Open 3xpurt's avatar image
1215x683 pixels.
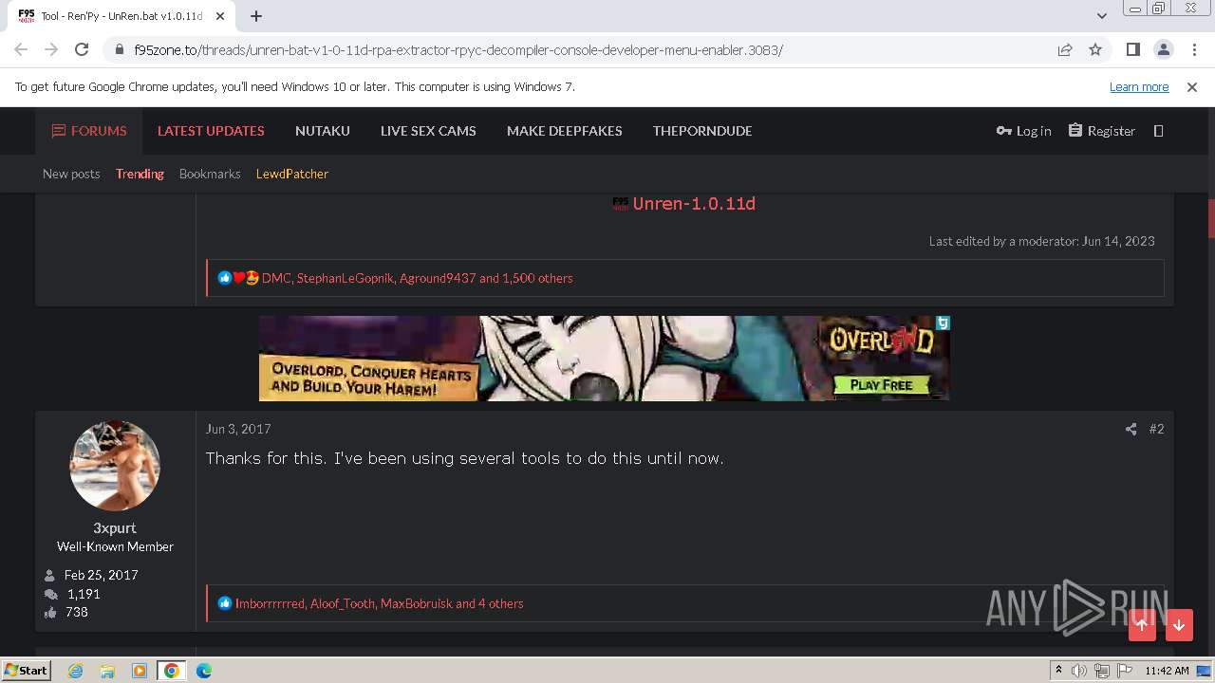click(115, 465)
